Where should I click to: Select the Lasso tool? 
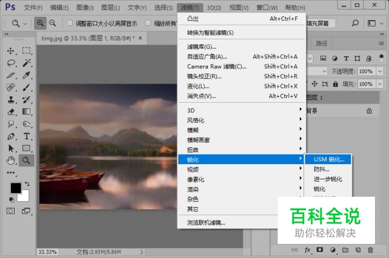pos(11,63)
